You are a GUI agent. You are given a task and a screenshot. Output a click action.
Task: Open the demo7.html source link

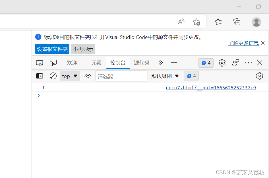[x=211, y=88]
